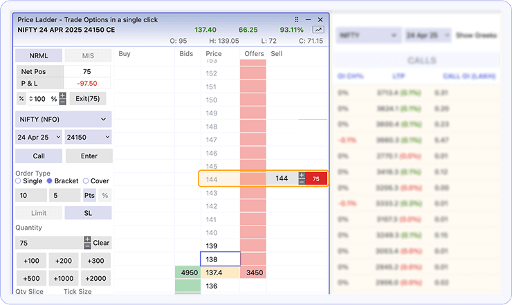
Task: Select Single order type
Action: click(19, 181)
